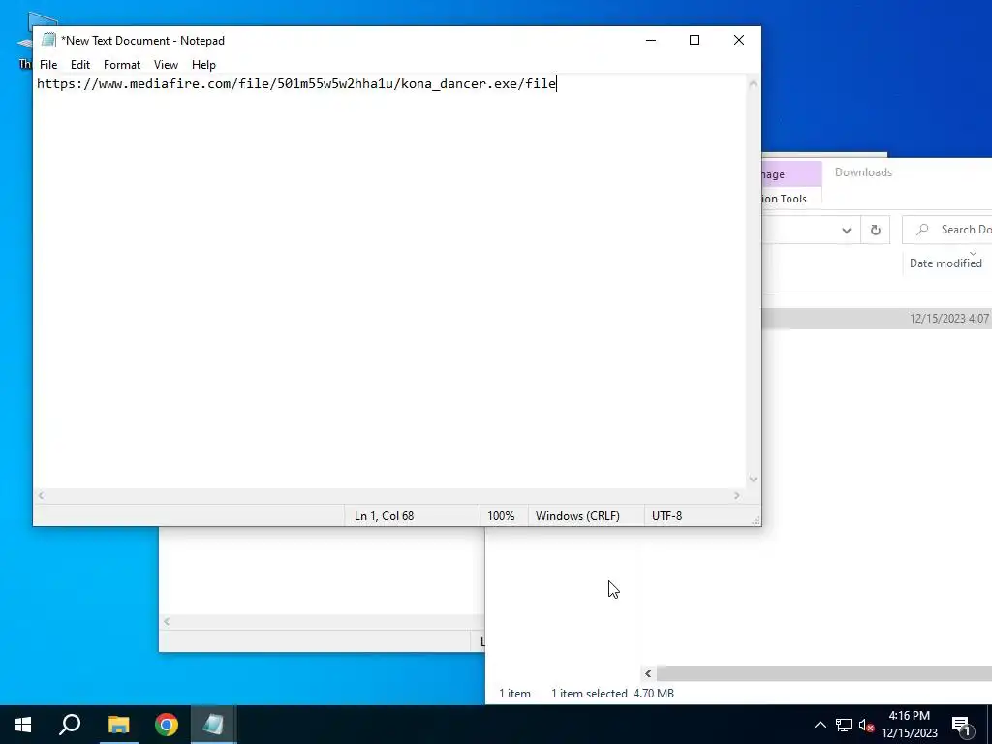Open Windows Search from the taskbar
992x744 pixels.
point(70,725)
